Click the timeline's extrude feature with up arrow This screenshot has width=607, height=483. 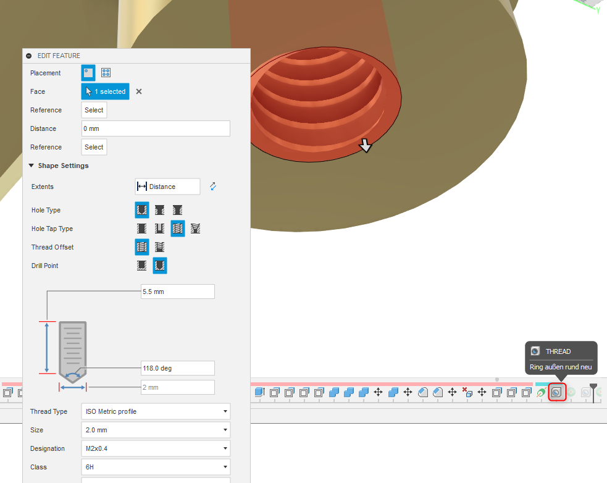[260, 392]
